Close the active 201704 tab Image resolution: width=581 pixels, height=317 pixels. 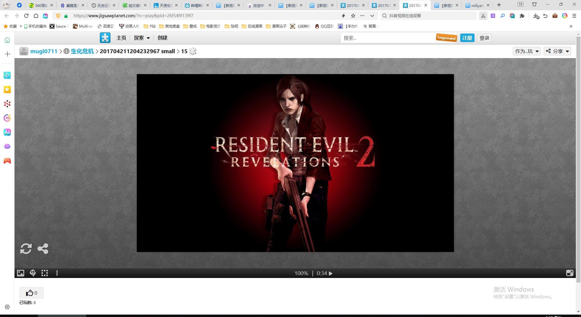coord(426,5)
